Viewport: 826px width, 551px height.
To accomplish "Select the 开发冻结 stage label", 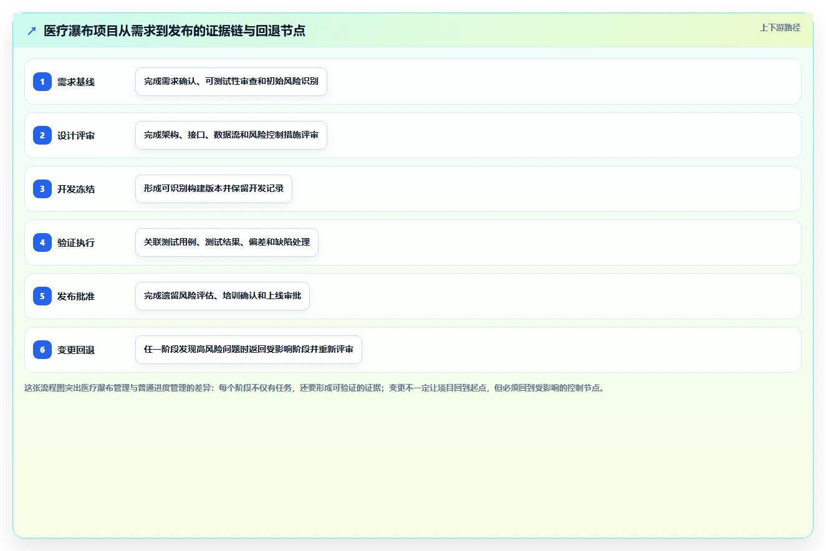I will click(76, 189).
